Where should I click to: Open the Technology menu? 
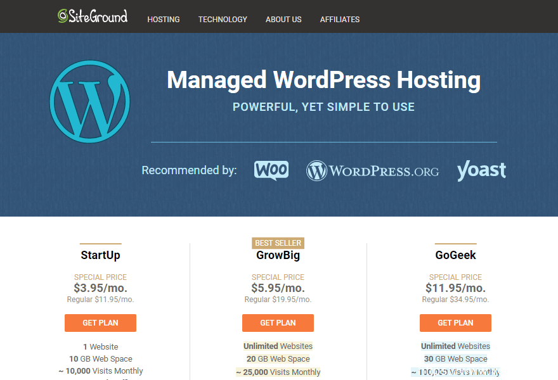223,20
